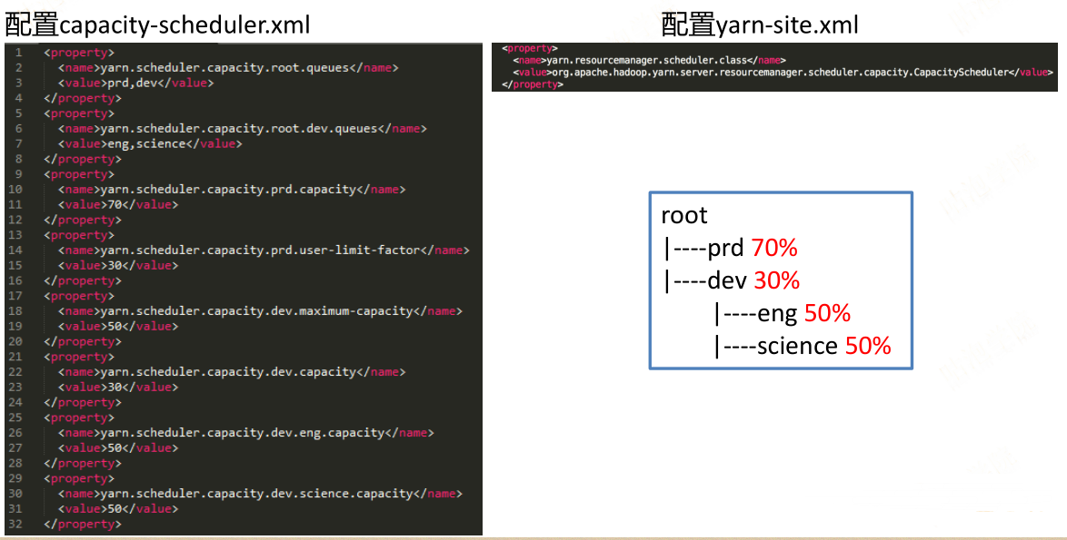Click the value 30 on line 23
1067x540 pixels.
[115, 388]
